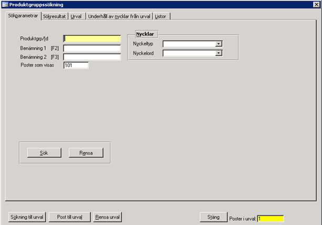Click the yellow Produktgrp/Id input field

pos(92,39)
